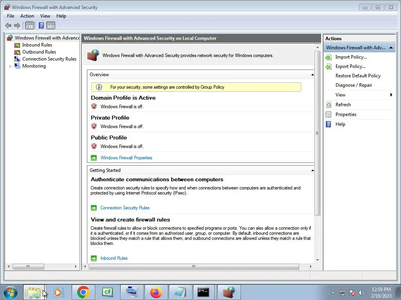401x300 pixels.
Task: Click the Domain Profile red shield icon
Action: click(94, 106)
